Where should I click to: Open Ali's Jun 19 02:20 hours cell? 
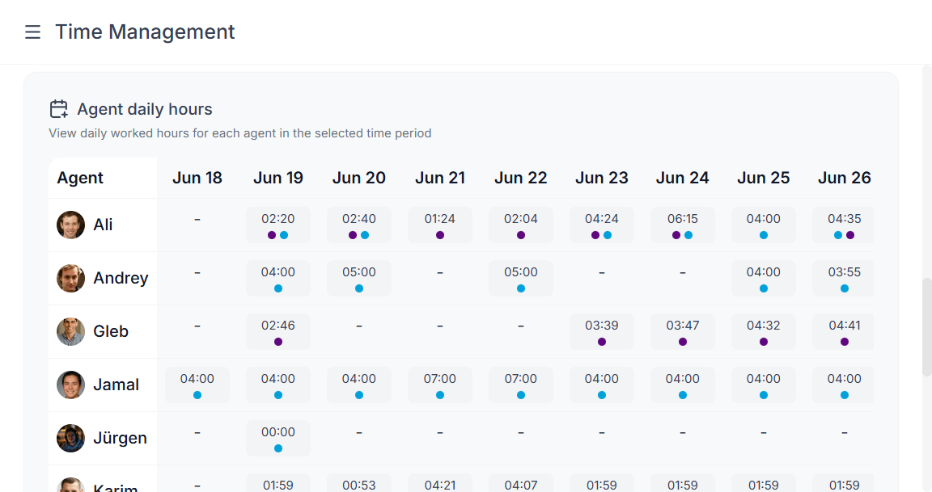(x=278, y=225)
